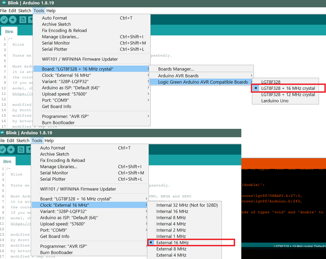Select Internal 2 MHz clock option
The width and height of the screenshot is (326, 259).
[x=184, y=230]
